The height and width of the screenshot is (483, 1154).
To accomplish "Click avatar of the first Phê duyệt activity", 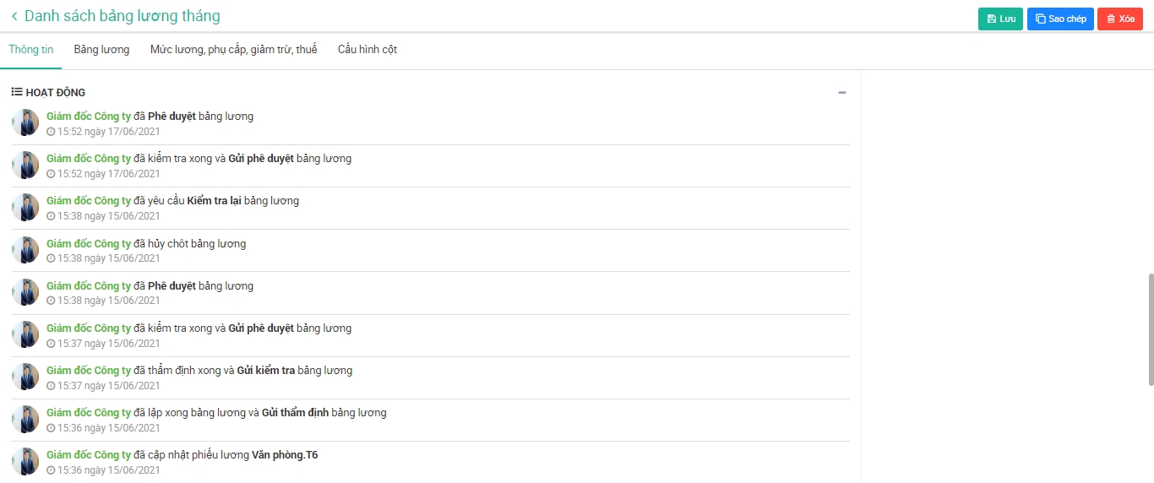I will 25,122.
